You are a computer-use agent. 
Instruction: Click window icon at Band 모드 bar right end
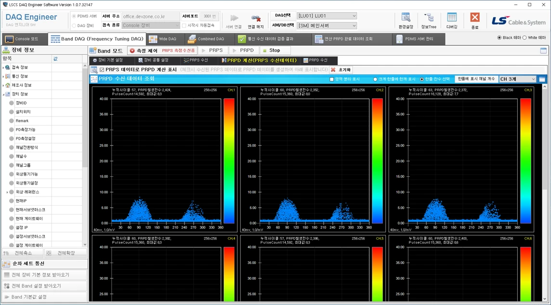(x=543, y=51)
